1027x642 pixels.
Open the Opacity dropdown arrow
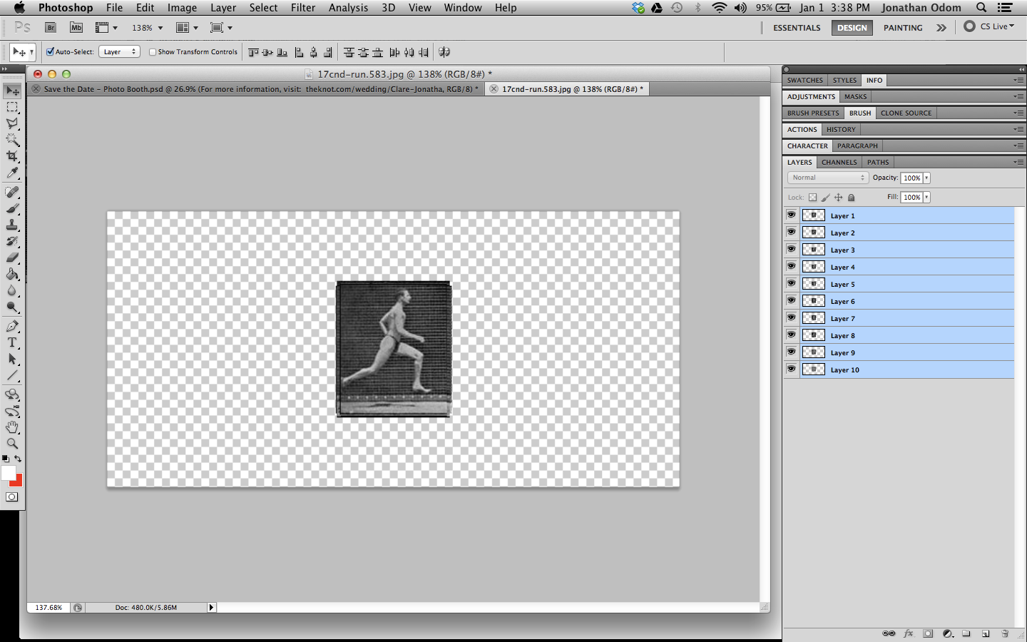(925, 178)
